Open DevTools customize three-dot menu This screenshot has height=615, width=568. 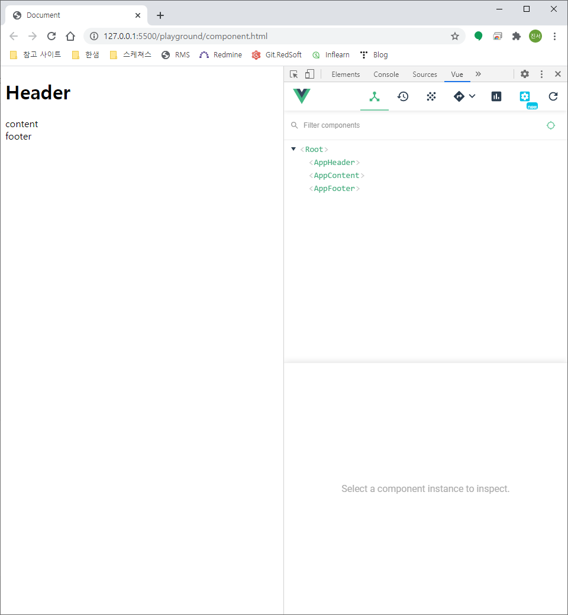[x=542, y=74]
